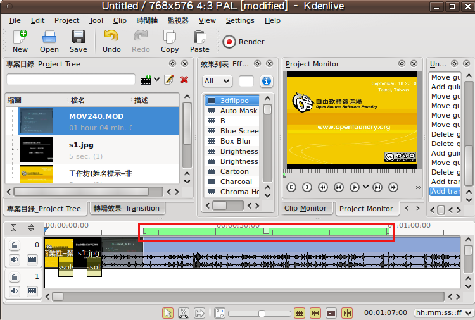This screenshot has width=475, height=320.
Task: Click the Play button in Project Monitor
Action: point(354,187)
